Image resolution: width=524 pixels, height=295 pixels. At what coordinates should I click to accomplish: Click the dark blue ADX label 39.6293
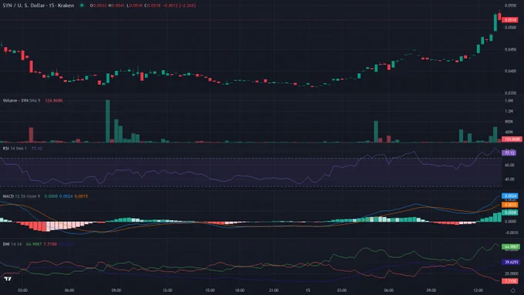click(511, 262)
